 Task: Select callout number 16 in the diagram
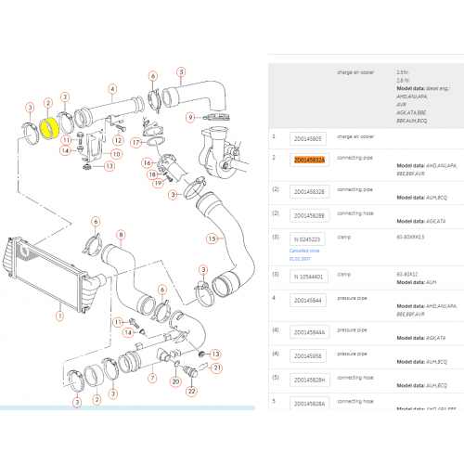tap(148, 162)
